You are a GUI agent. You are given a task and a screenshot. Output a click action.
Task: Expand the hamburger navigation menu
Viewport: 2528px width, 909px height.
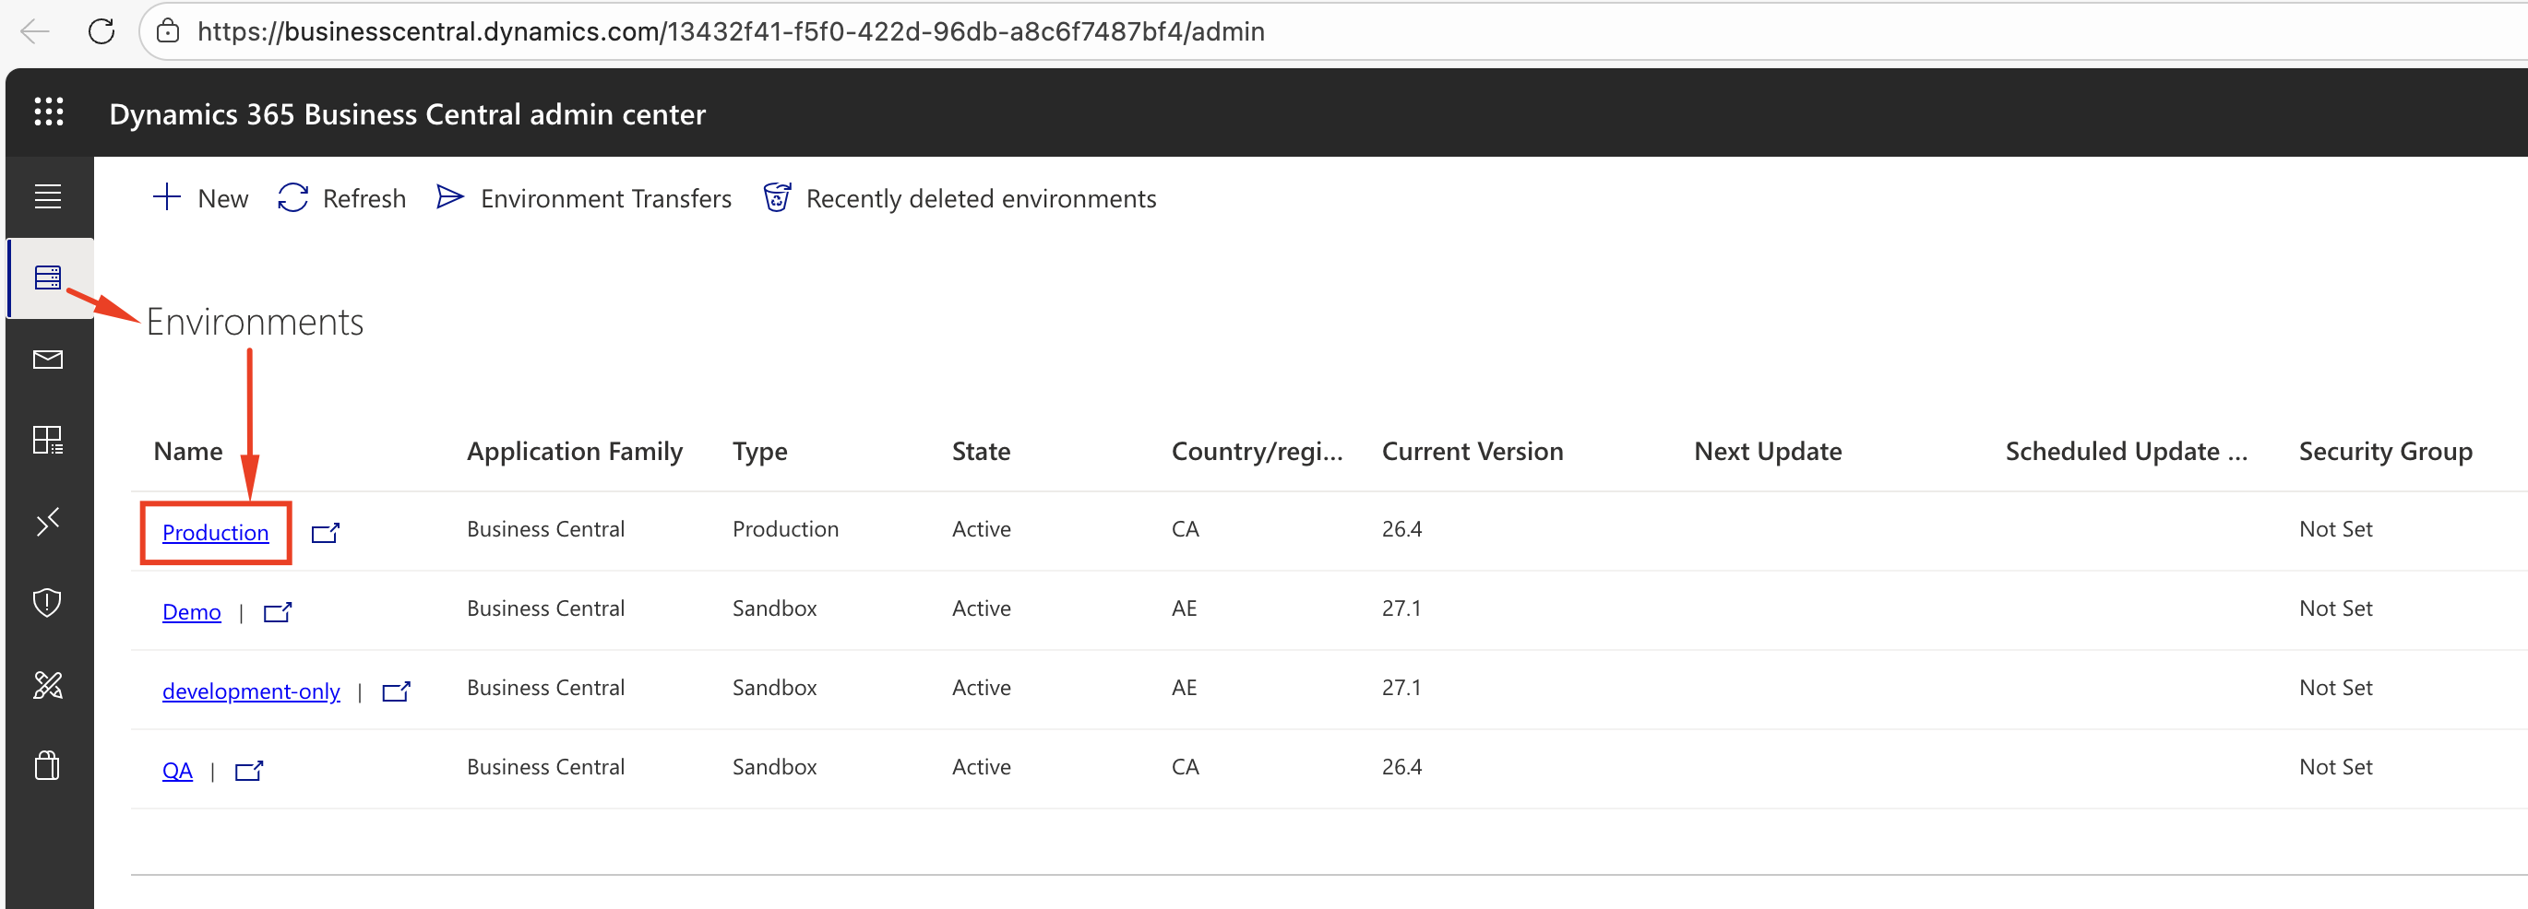coord(48,196)
